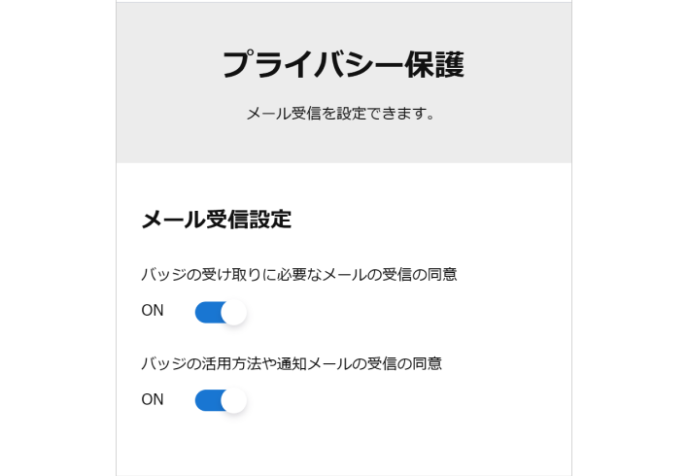Click the ON label beside the first toggle

153,311
